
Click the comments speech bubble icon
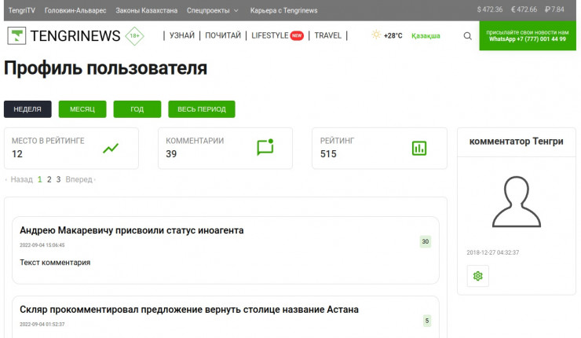[x=265, y=148]
